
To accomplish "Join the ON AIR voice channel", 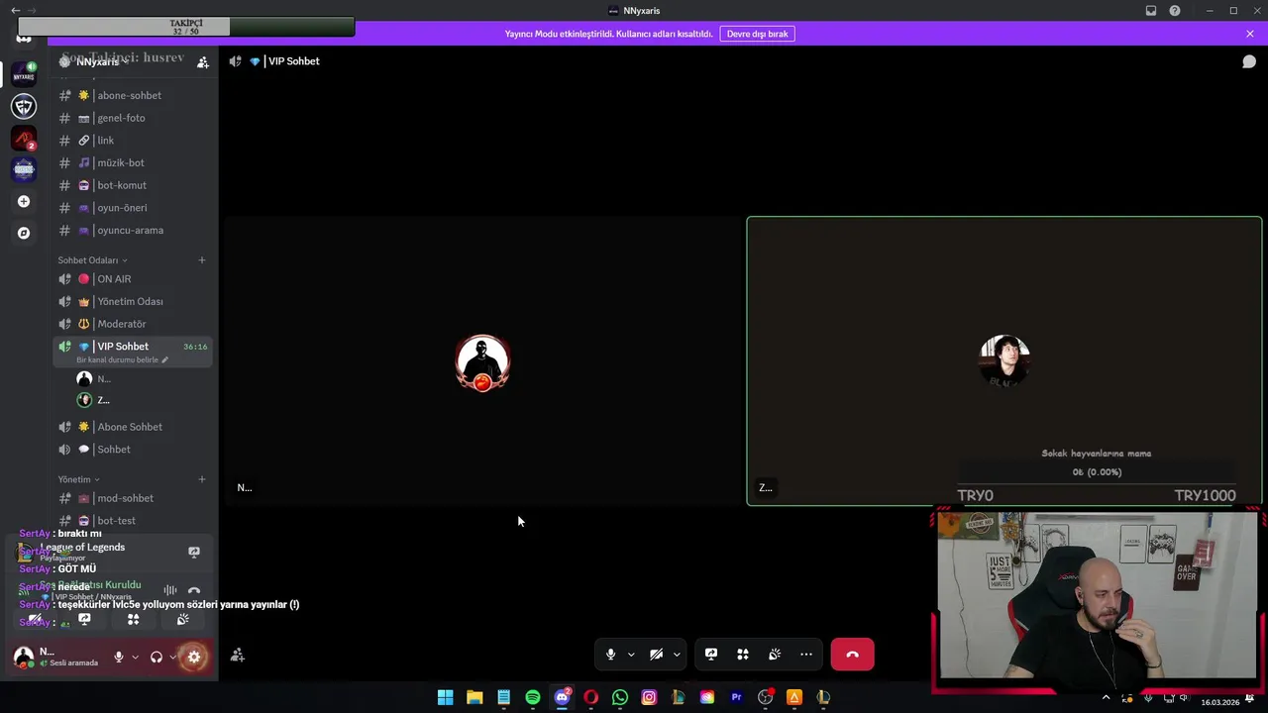I will pyautogui.click(x=132, y=279).
